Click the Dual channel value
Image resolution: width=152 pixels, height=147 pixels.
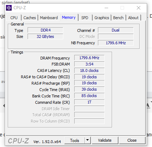(x=116, y=30)
